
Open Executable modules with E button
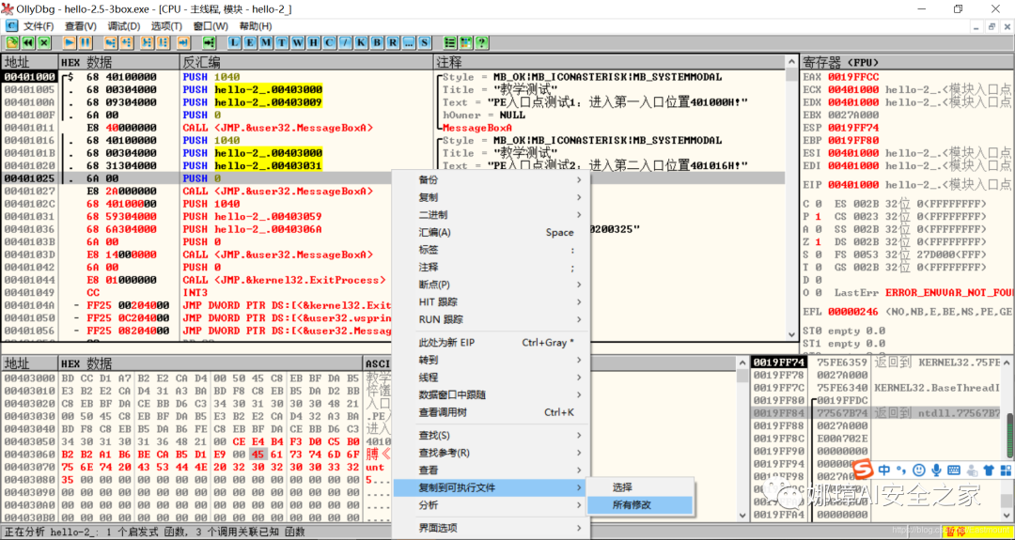251,42
